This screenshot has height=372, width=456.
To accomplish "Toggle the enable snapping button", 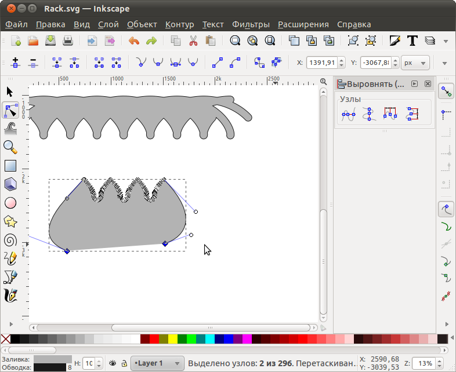I will click(x=446, y=91).
